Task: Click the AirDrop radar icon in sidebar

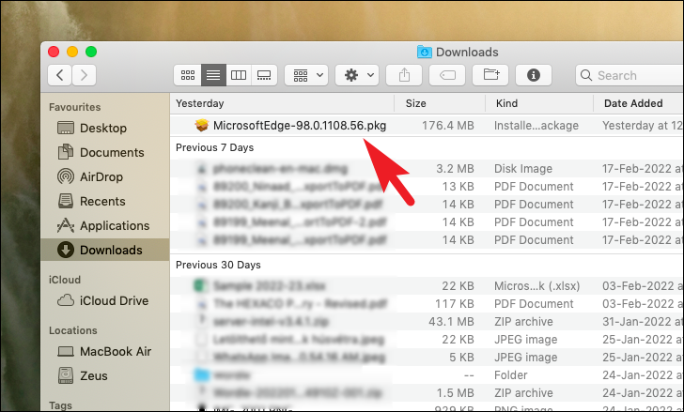Action: pos(66,176)
